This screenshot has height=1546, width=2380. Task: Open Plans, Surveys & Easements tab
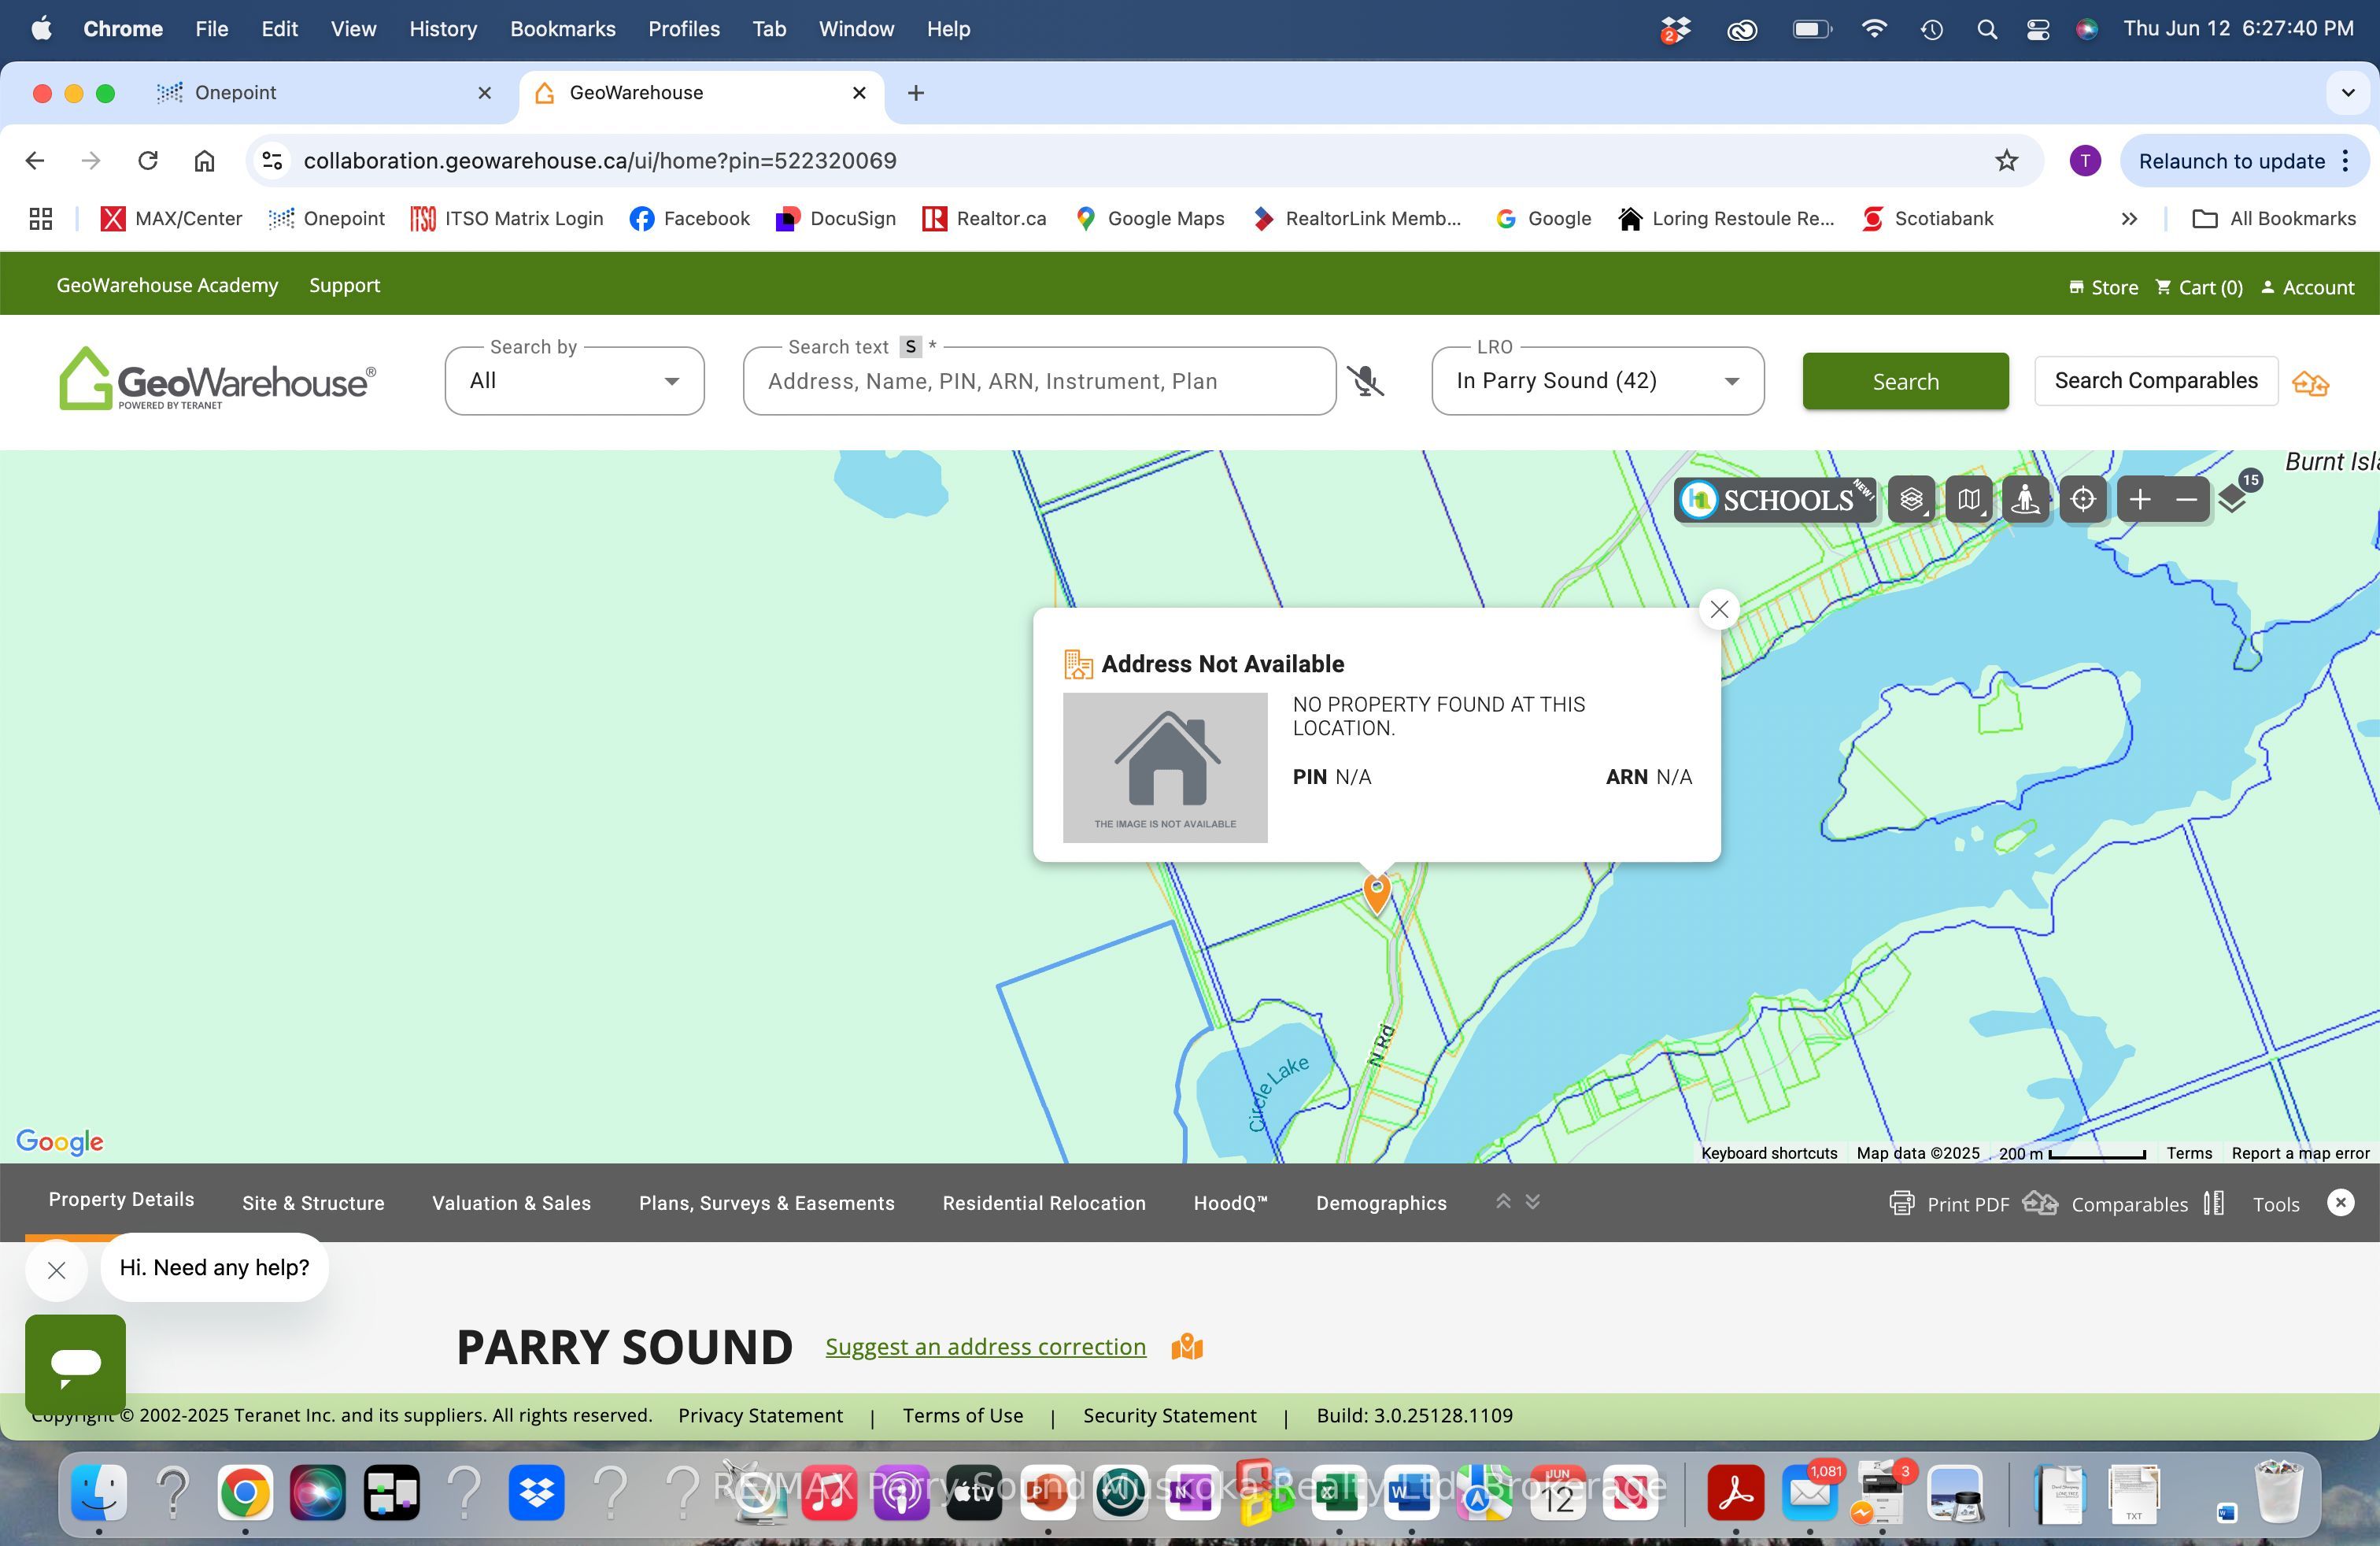767,1203
